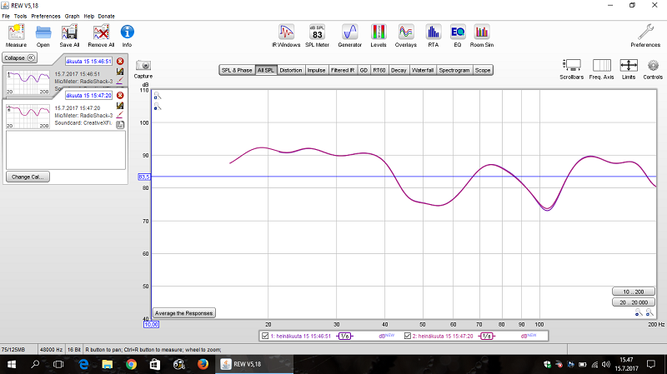
Task: Click the 10,00 frequency axis start field
Action: click(151, 324)
